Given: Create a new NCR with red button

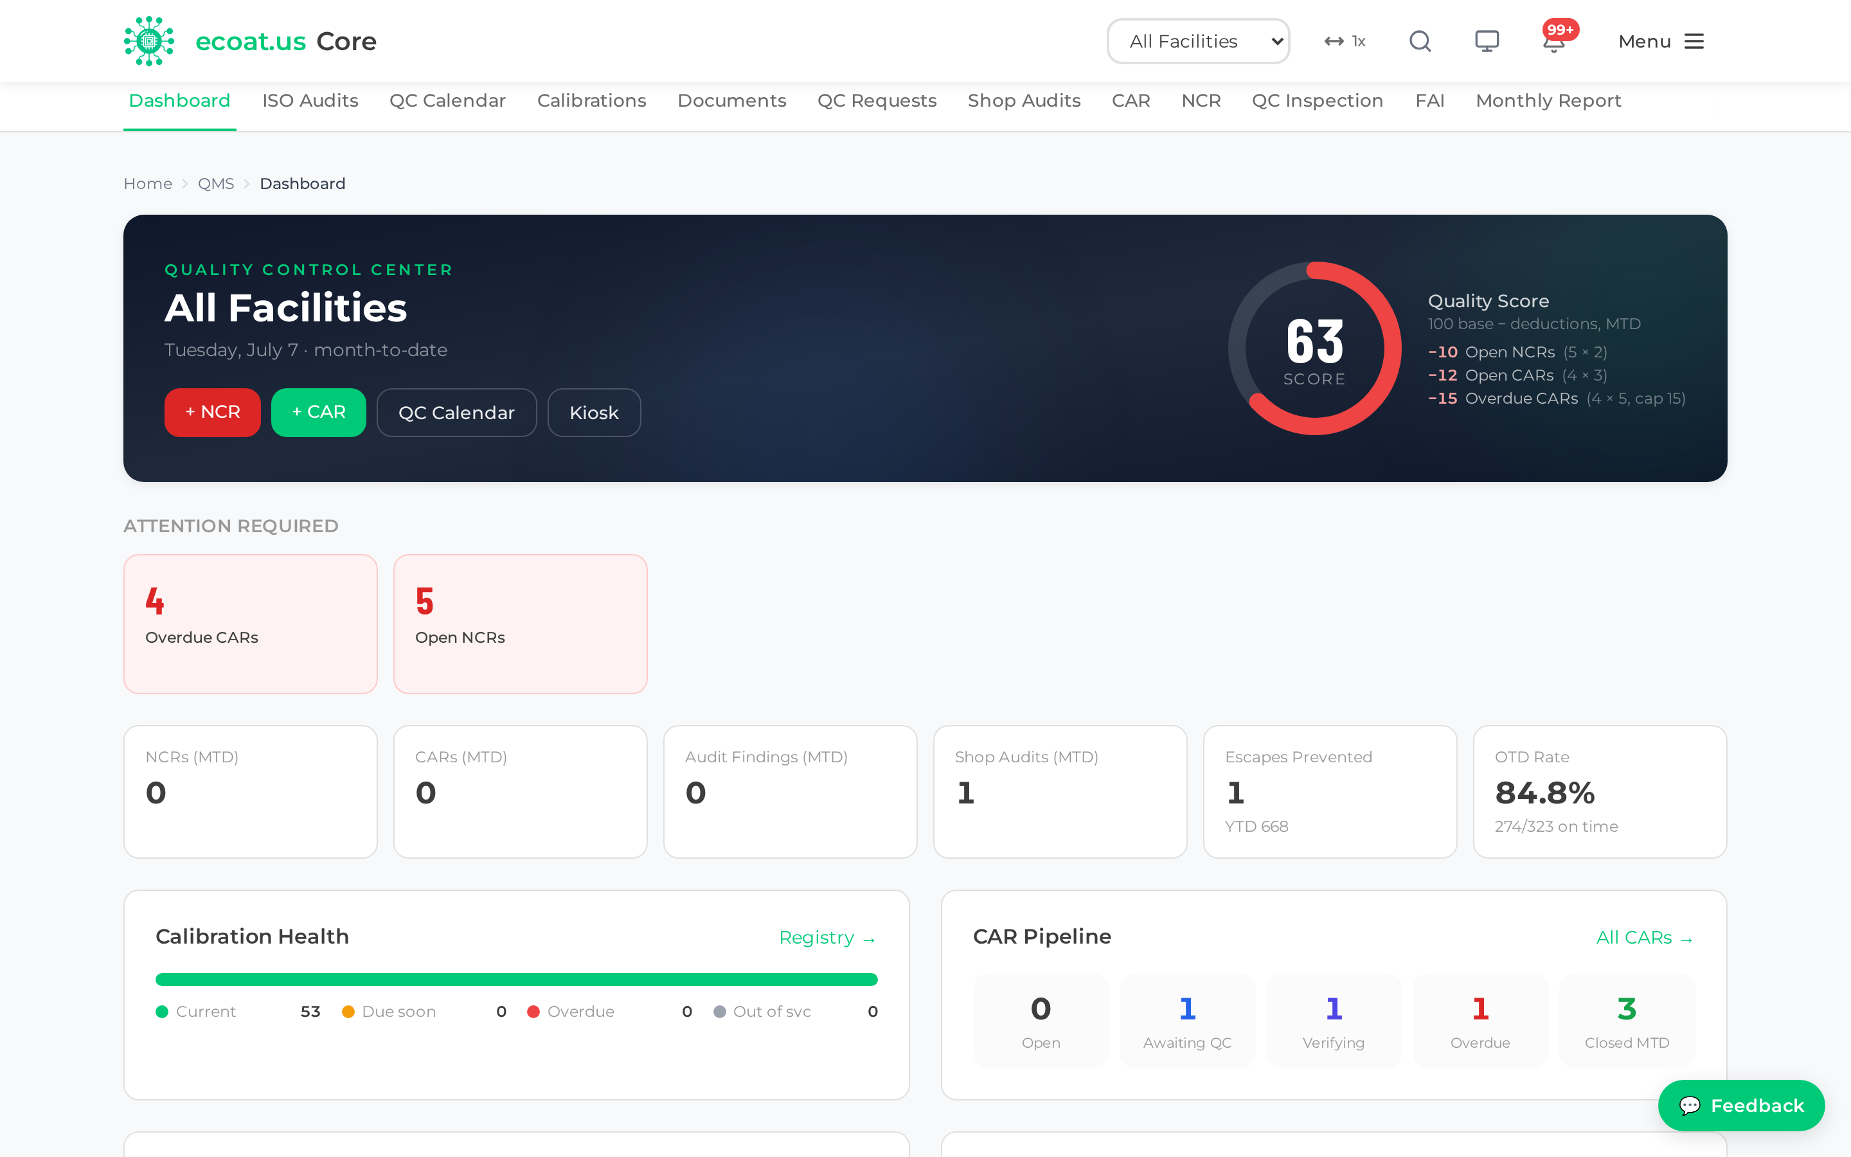Looking at the screenshot, I should pos(213,413).
